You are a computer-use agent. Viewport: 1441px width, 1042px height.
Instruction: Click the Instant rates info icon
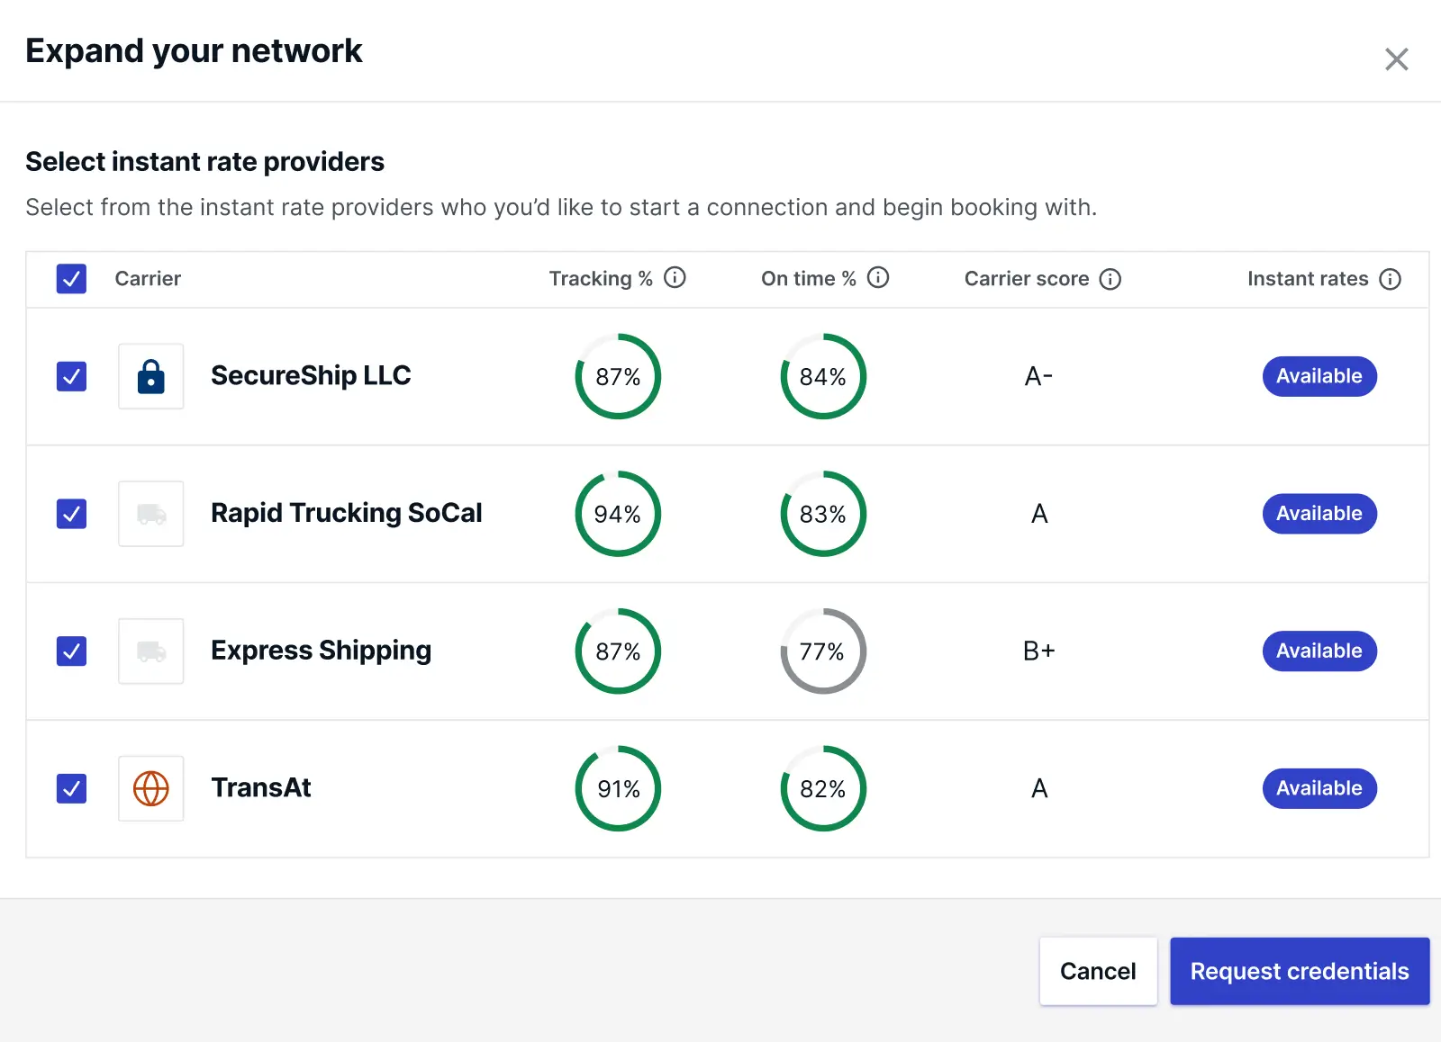(1391, 279)
